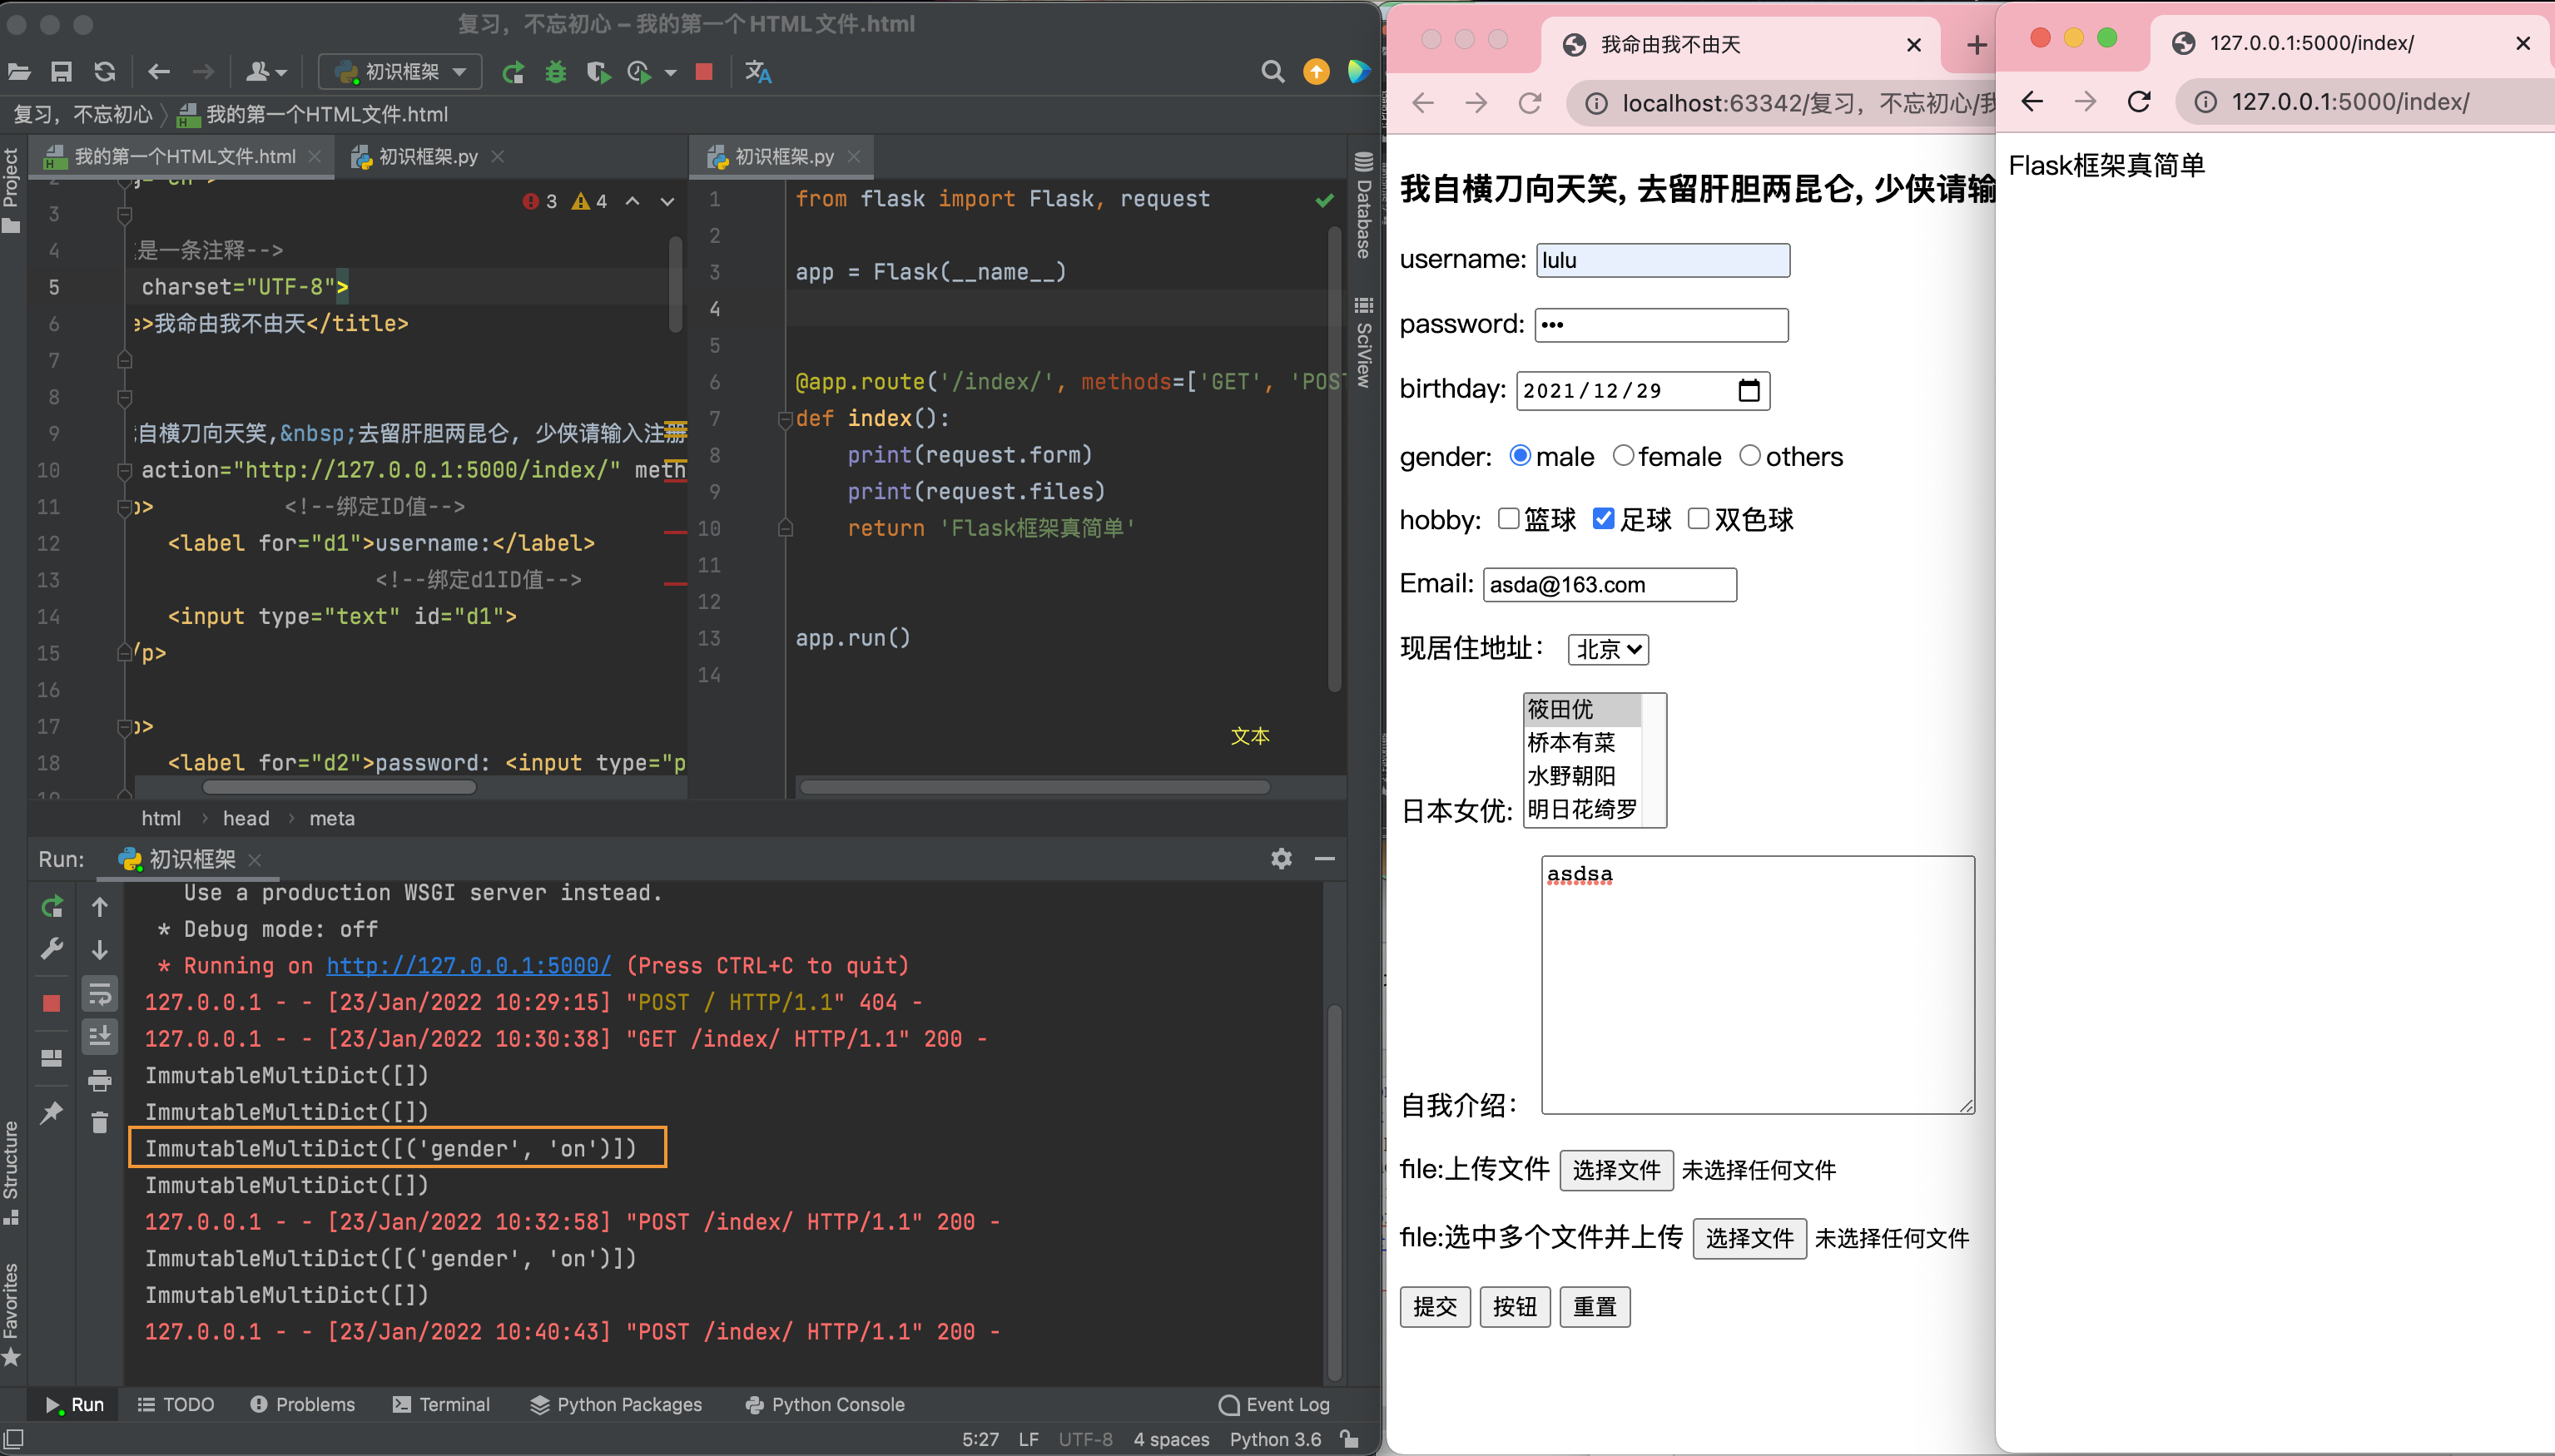Click the horizontal scrollbar under HTML editor
This screenshot has width=2555, height=1456.
340,787
